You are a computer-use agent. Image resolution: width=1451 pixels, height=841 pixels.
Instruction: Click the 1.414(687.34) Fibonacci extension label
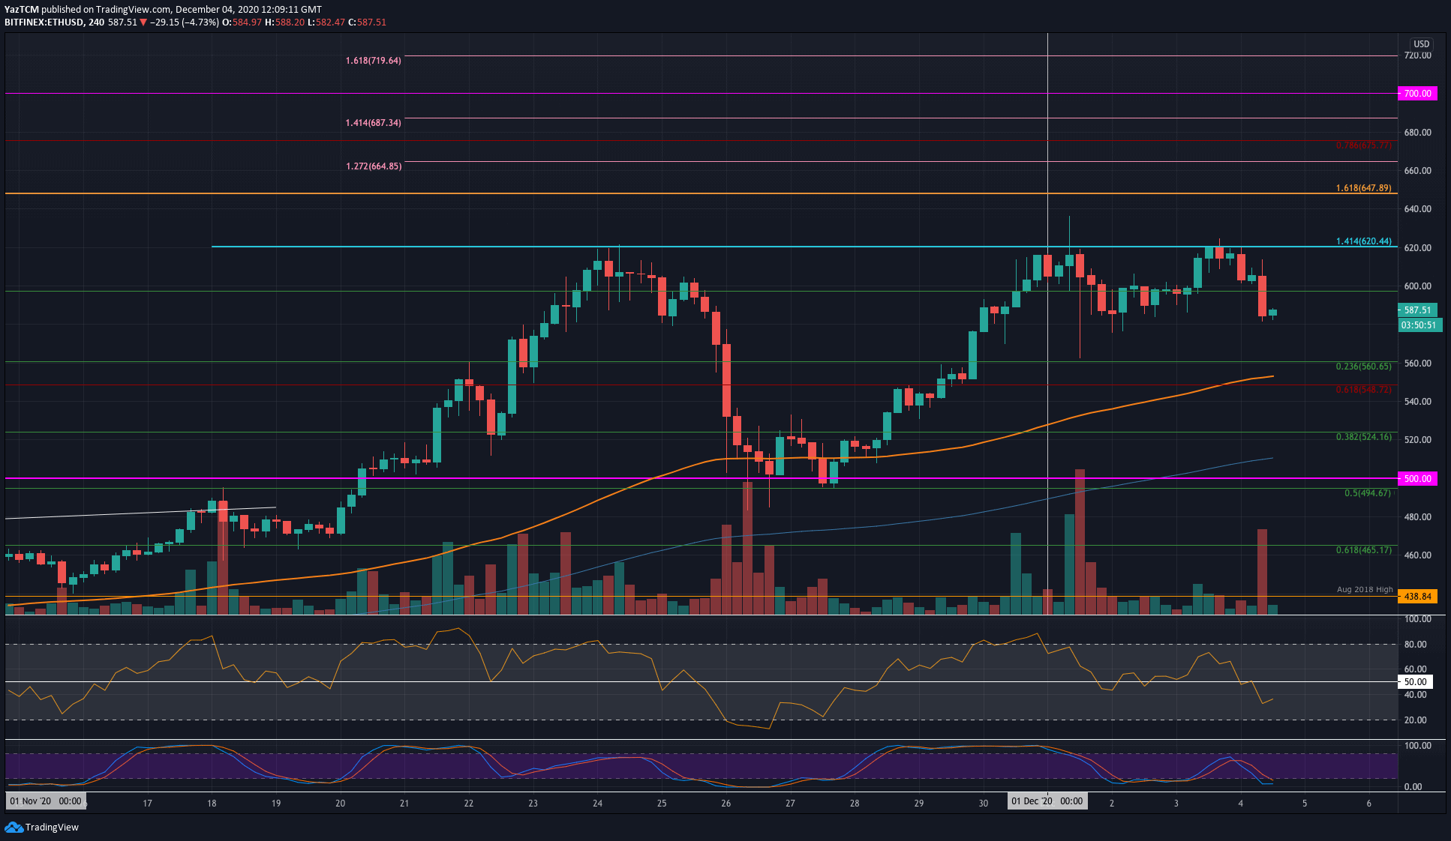pos(373,123)
